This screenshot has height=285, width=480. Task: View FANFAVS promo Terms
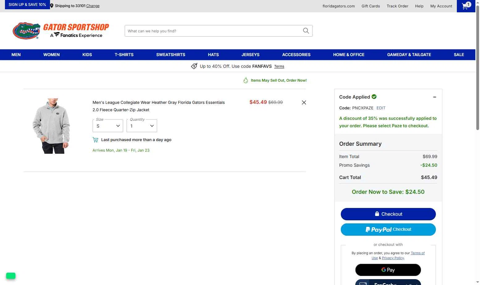(x=279, y=67)
